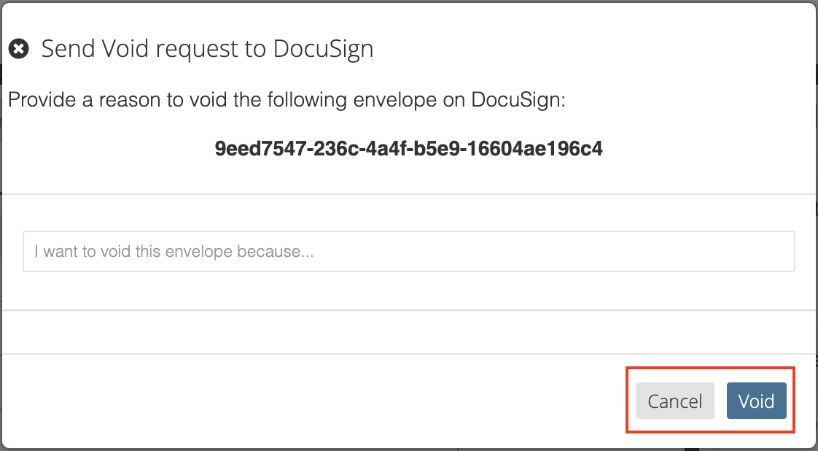Click the dialog title text
Screen dimensions: 818x451
pyautogui.click(x=207, y=50)
